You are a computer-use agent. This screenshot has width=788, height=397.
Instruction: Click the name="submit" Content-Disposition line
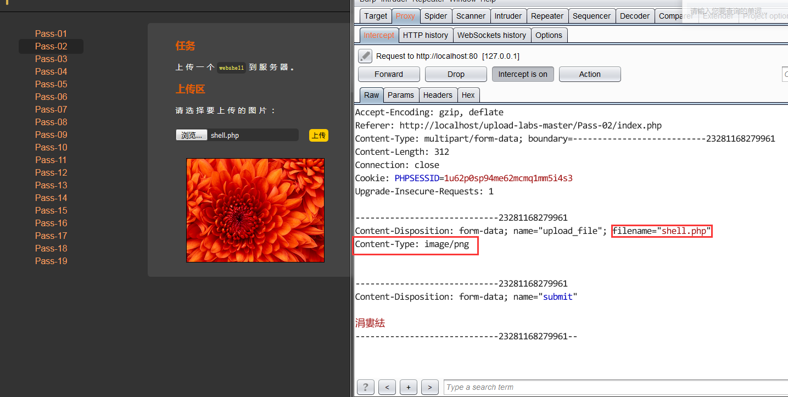tap(466, 297)
